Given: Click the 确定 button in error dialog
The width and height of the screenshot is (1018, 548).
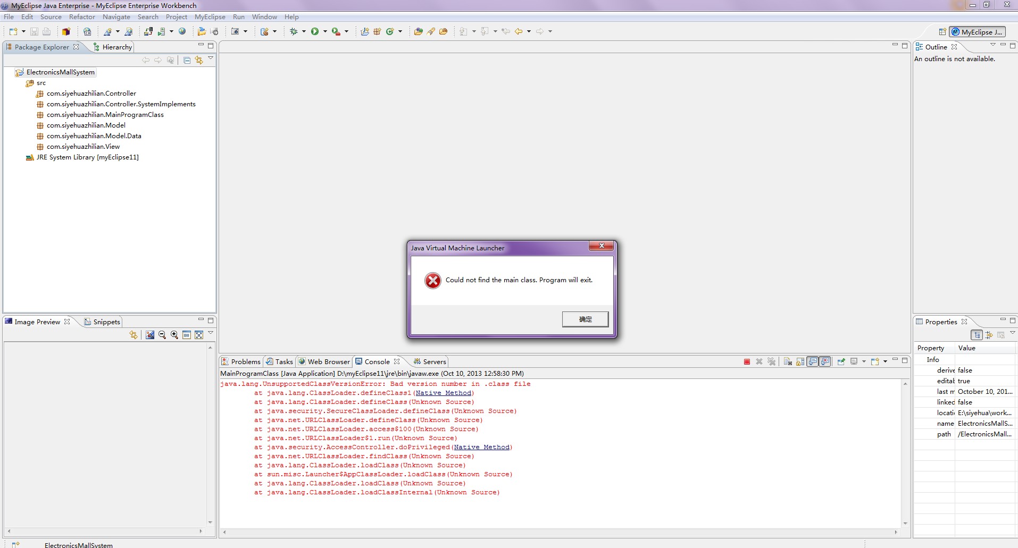Looking at the screenshot, I should (585, 319).
